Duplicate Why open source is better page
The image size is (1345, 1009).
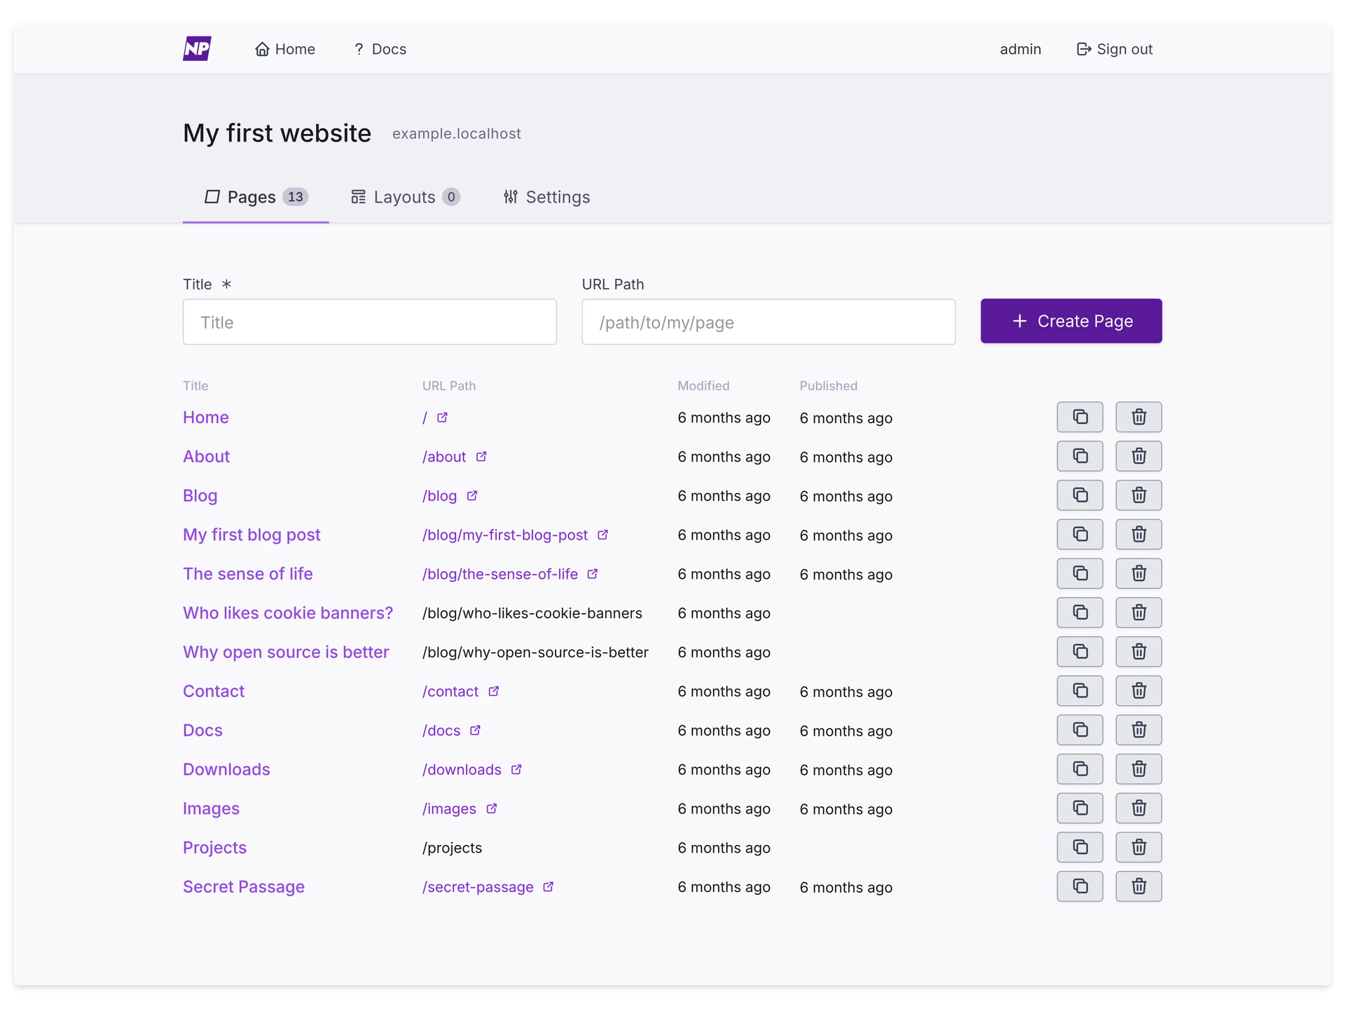pyautogui.click(x=1080, y=652)
